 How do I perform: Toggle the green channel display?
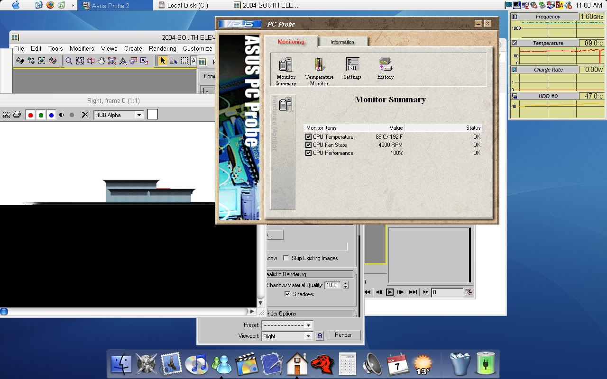(x=41, y=115)
